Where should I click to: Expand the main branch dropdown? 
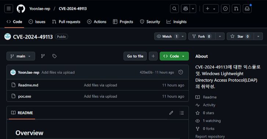21,56
